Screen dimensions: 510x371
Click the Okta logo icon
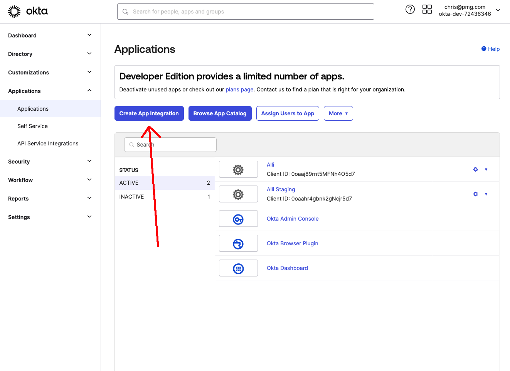15,12
